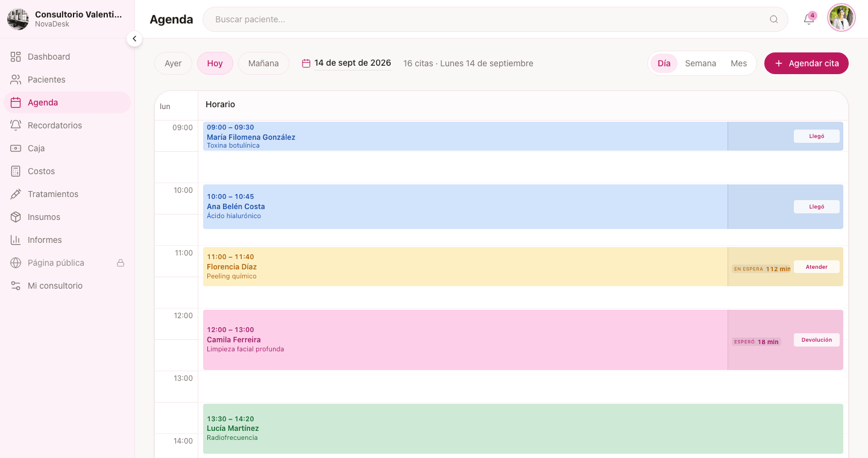Viewport: 868px width, 458px height.
Task: Open the Dashboard sidebar icon
Action: tap(16, 57)
